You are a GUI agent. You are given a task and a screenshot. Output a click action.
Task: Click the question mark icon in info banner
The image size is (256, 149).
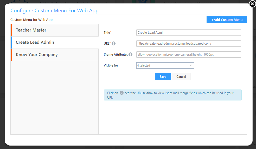[x=121, y=93]
